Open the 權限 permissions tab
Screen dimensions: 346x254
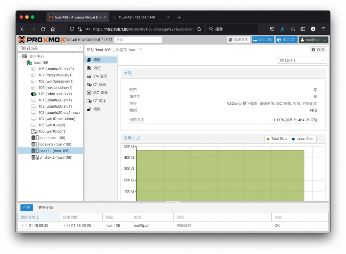pos(101,109)
